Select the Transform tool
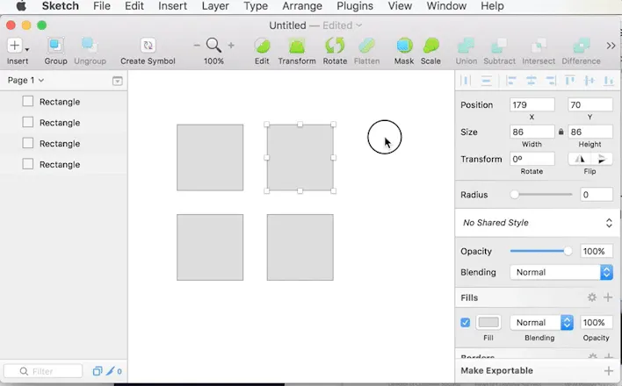This screenshot has width=622, height=386. tap(297, 46)
